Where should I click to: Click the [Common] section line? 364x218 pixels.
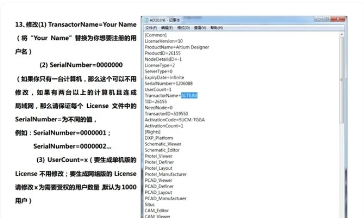coord(155,35)
